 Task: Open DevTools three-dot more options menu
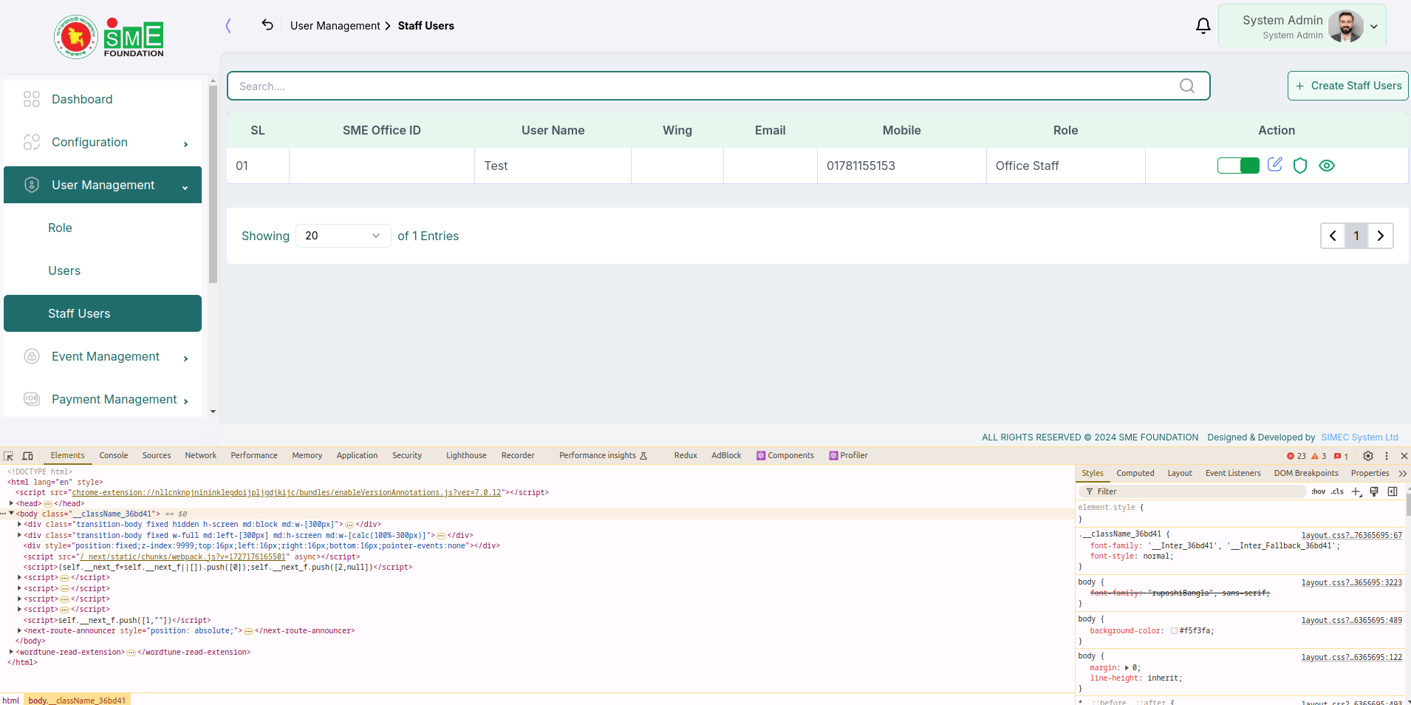point(1387,456)
